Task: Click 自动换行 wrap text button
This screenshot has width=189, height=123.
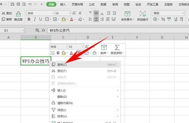Action: (x=143, y=16)
